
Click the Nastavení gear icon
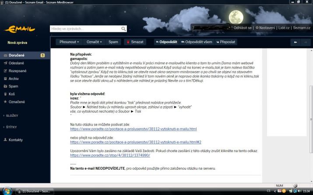point(257,28)
